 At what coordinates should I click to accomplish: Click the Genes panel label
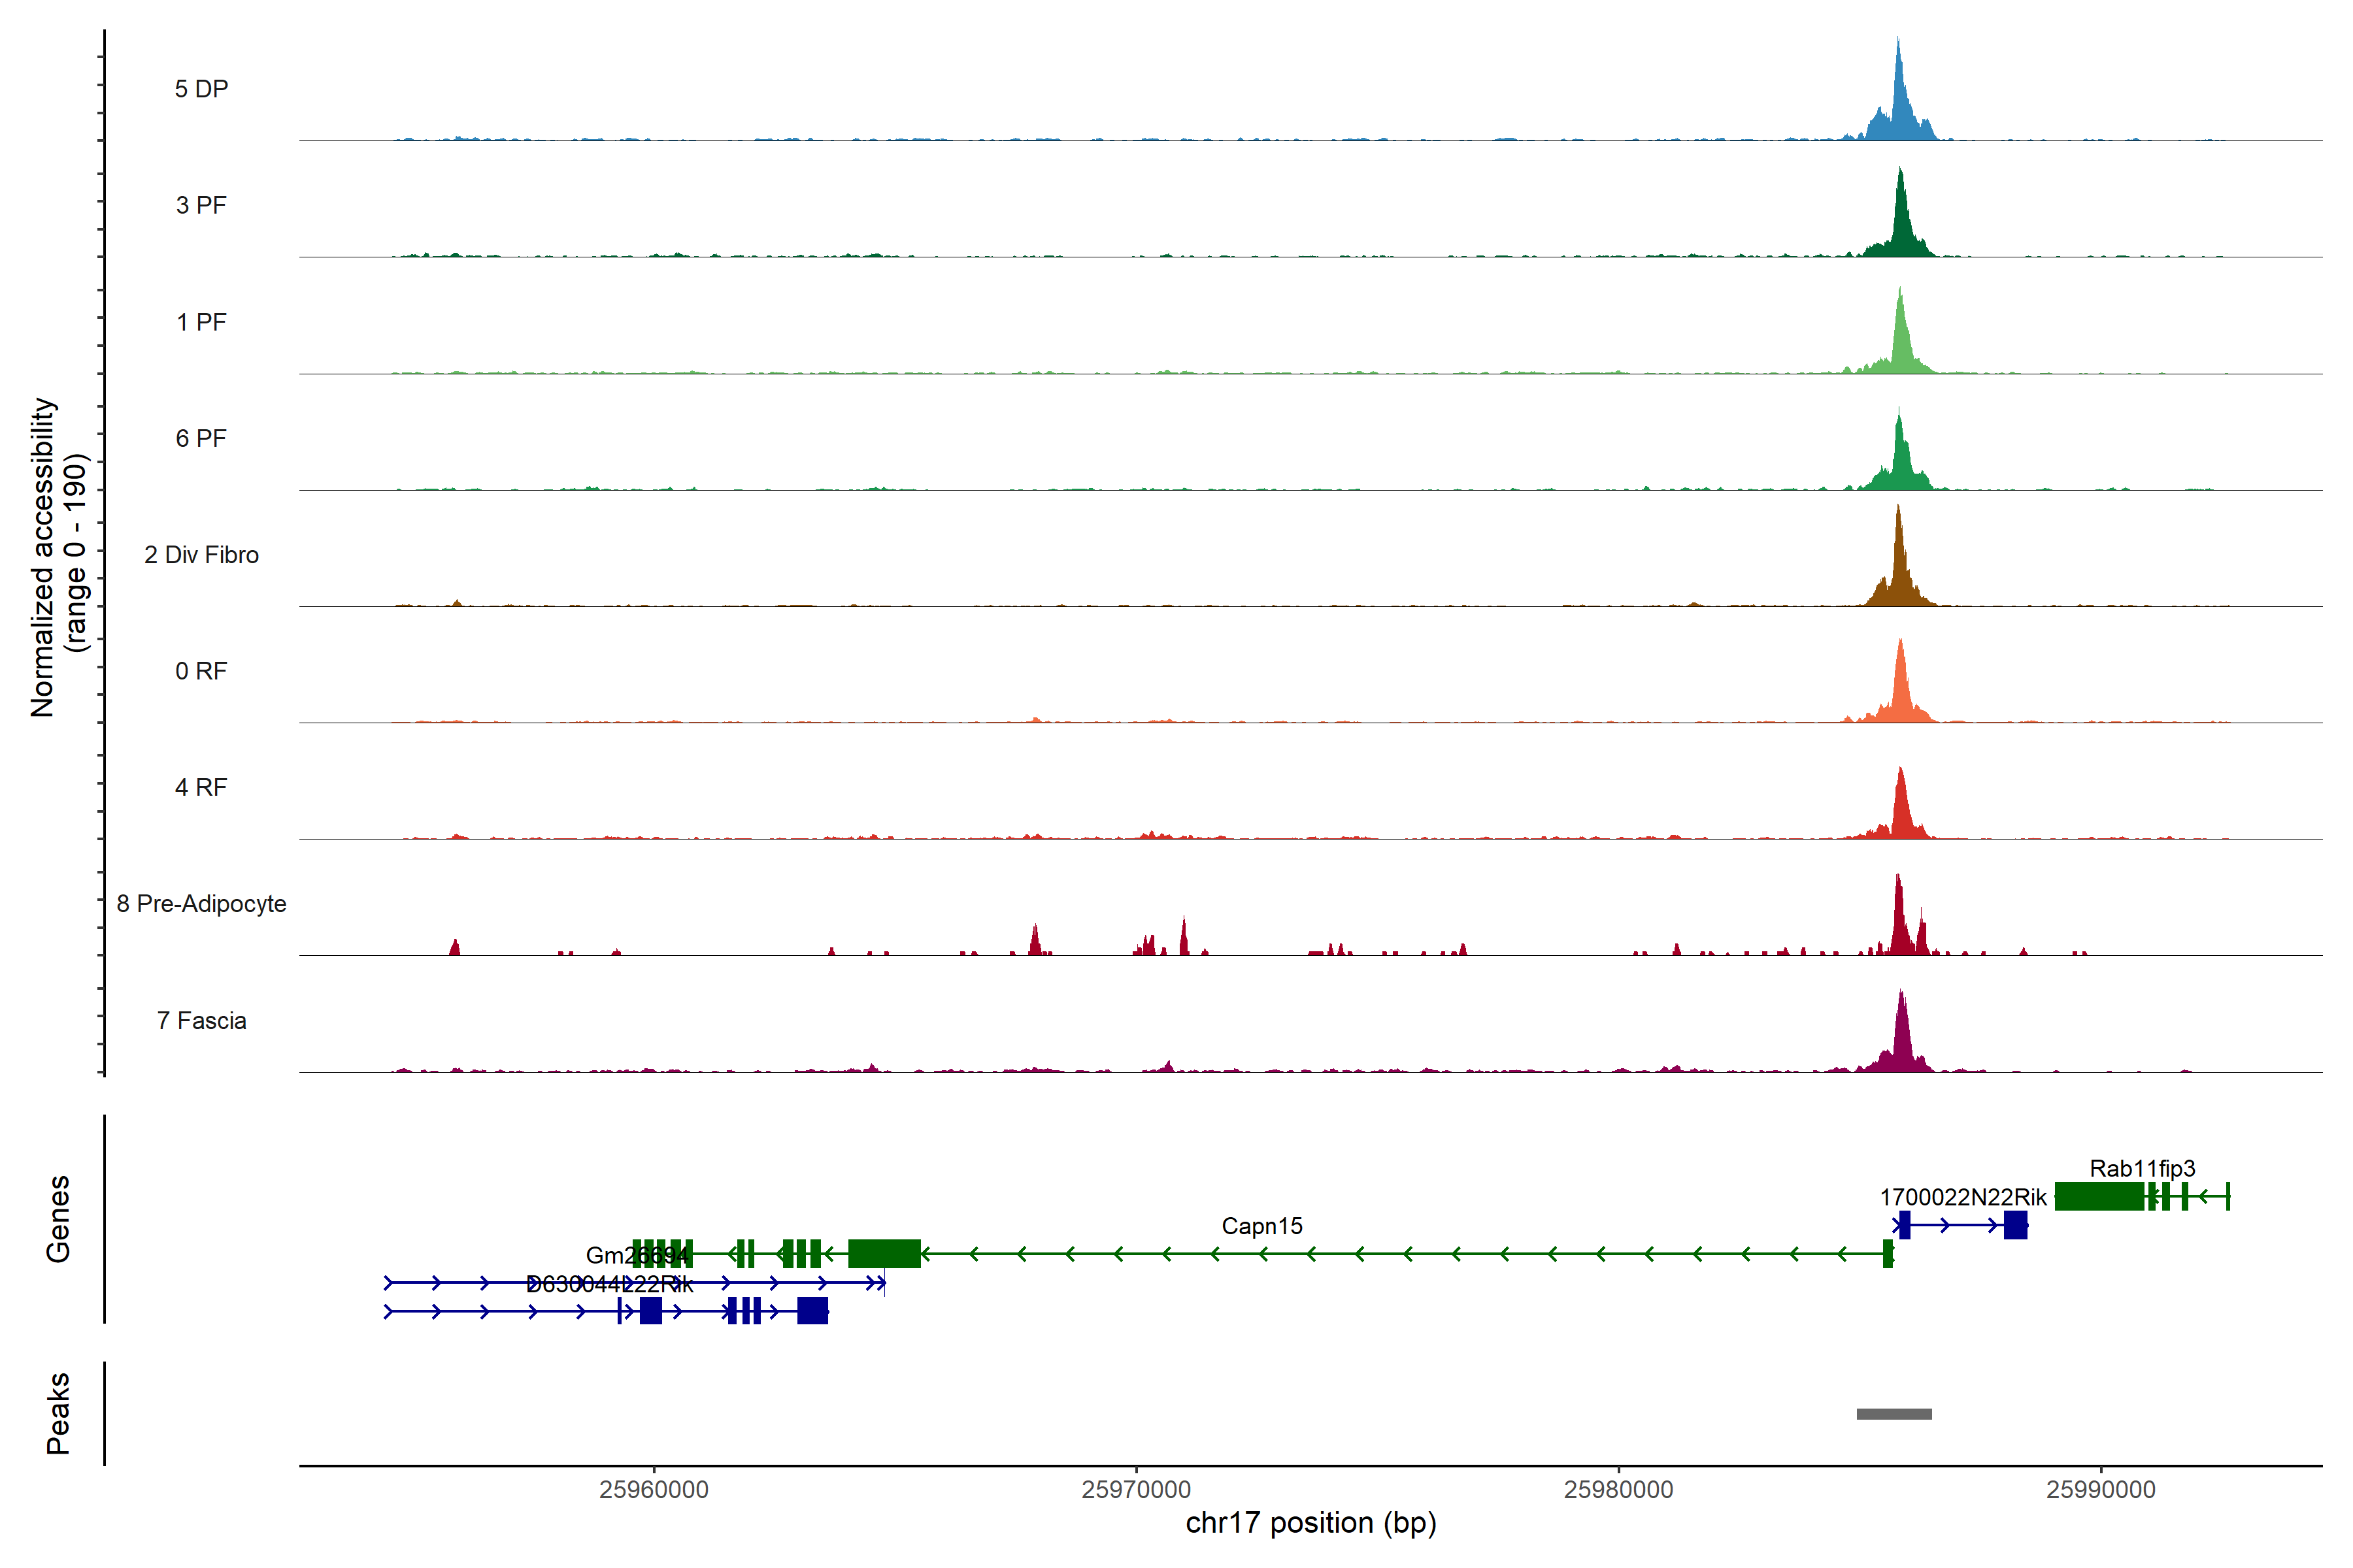[58, 1219]
